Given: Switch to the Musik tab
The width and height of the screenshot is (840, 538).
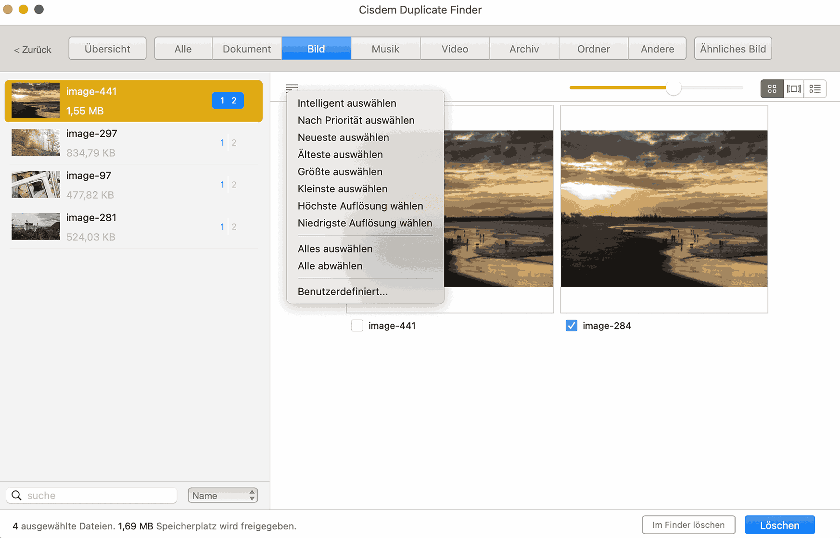Looking at the screenshot, I should [385, 49].
